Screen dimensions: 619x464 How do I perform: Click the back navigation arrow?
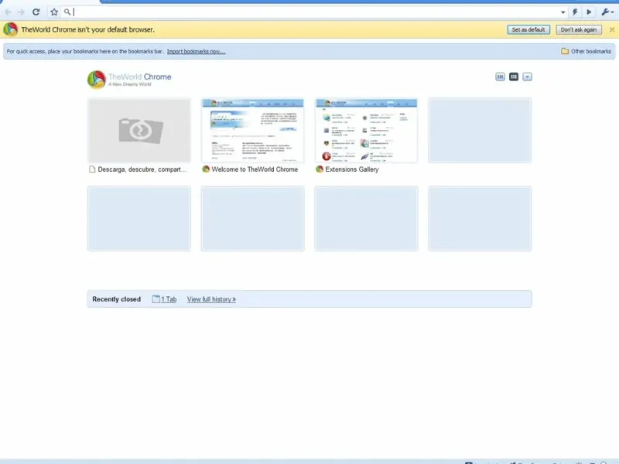point(8,12)
